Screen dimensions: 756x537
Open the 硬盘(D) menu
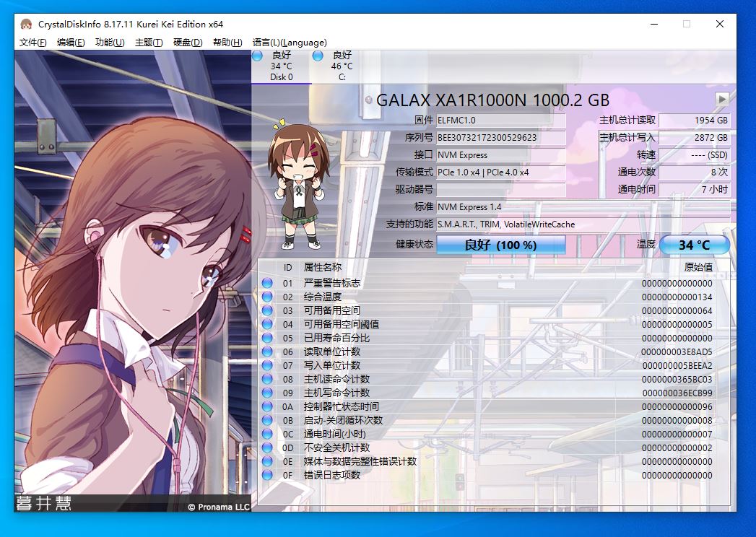pos(188,43)
